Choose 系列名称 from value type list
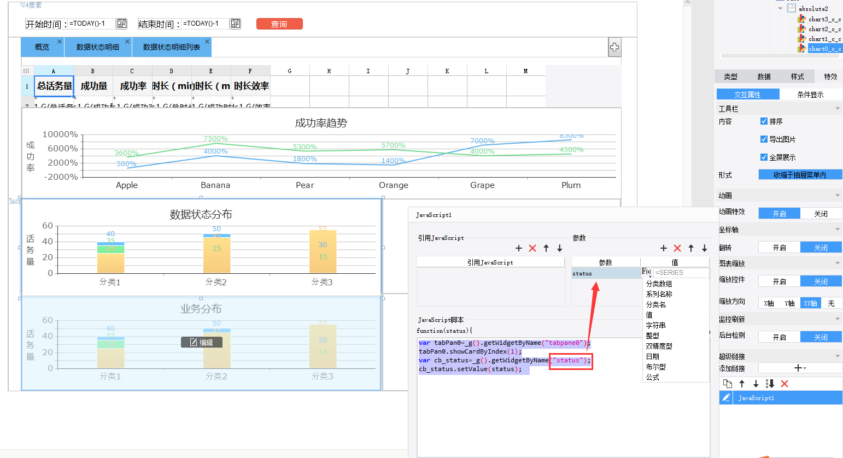The width and height of the screenshot is (843, 458). point(659,294)
